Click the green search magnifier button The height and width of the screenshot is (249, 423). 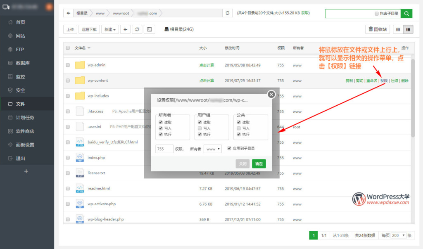(x=406, y=14)
